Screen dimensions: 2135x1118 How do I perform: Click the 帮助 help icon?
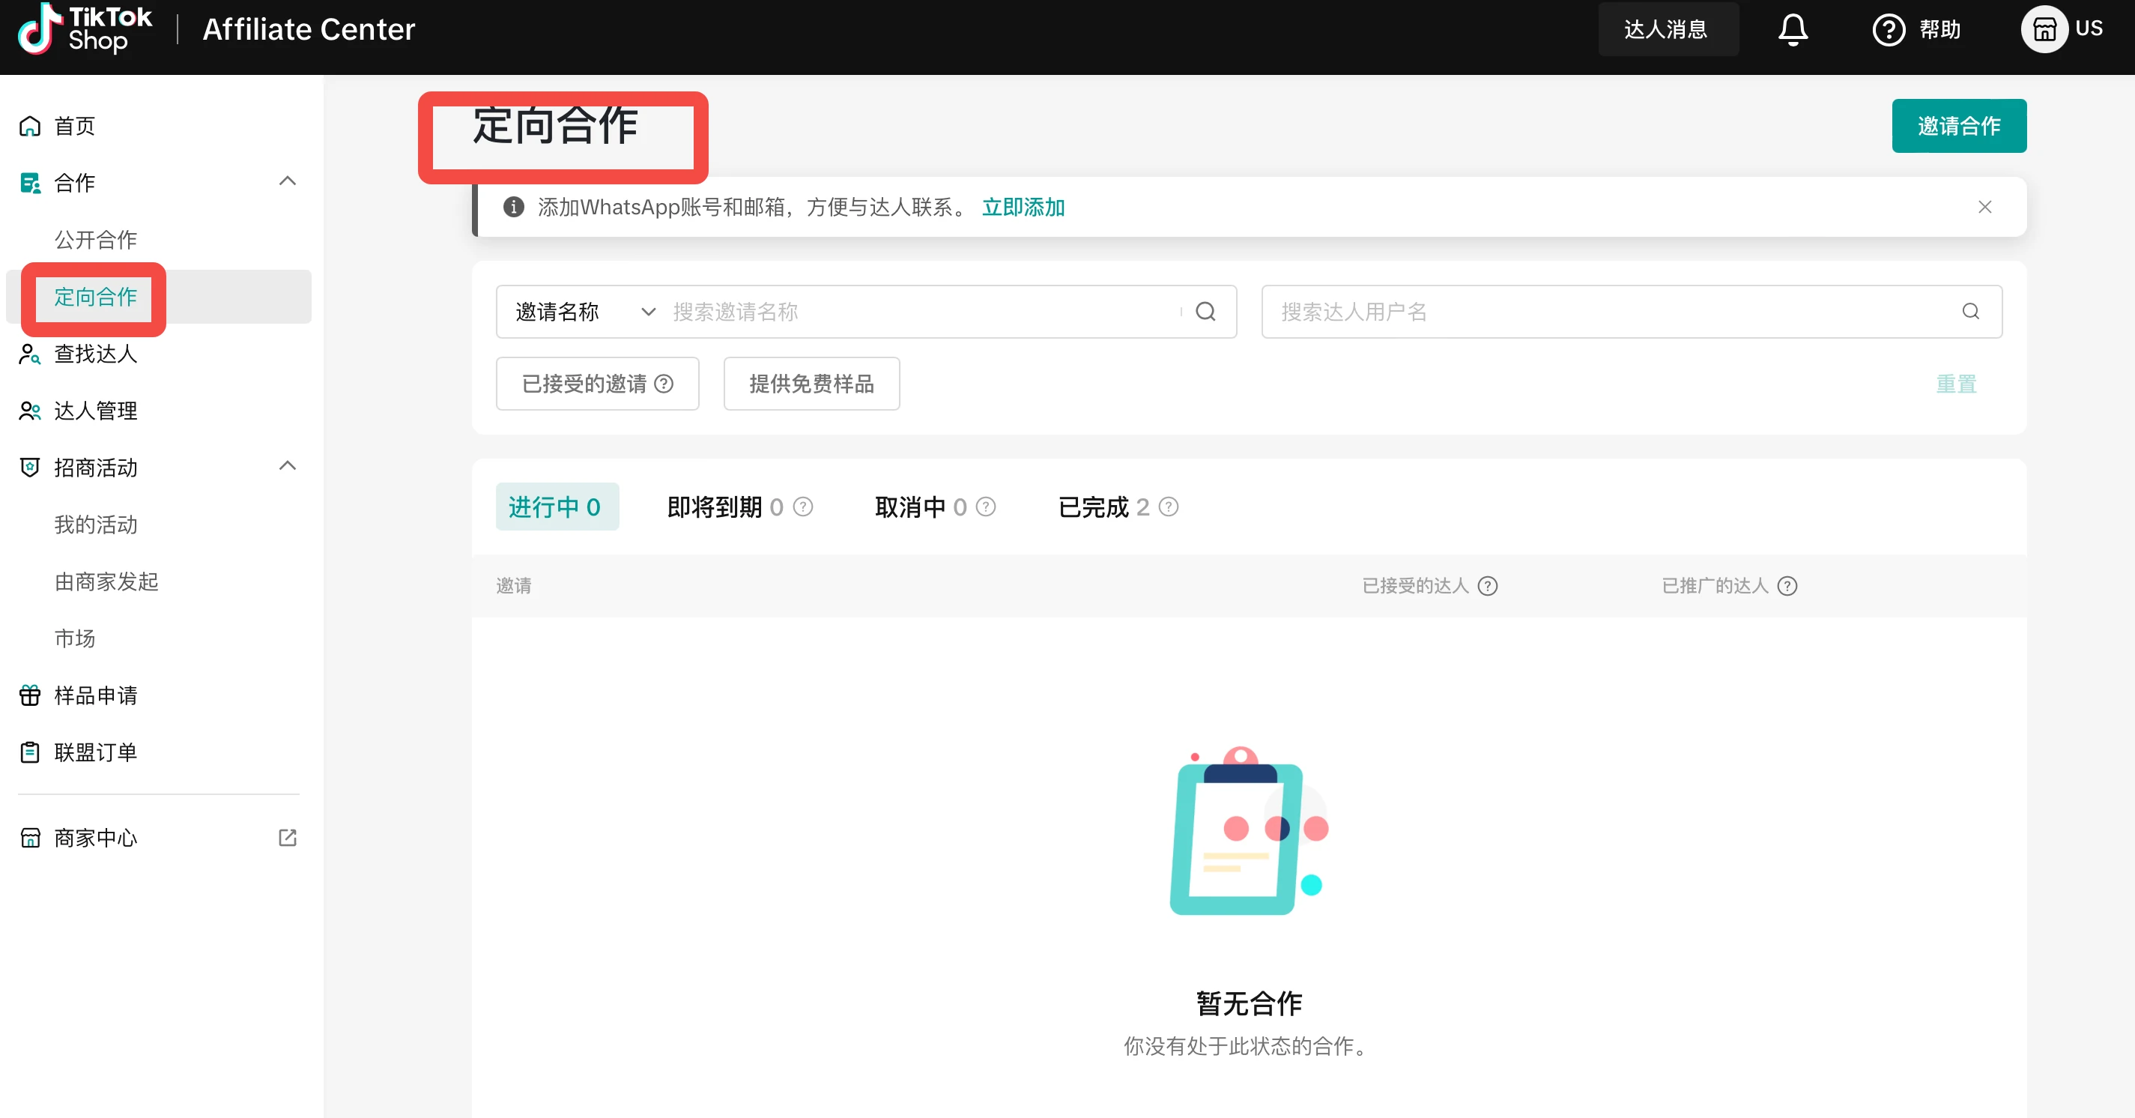point(1890,29)
